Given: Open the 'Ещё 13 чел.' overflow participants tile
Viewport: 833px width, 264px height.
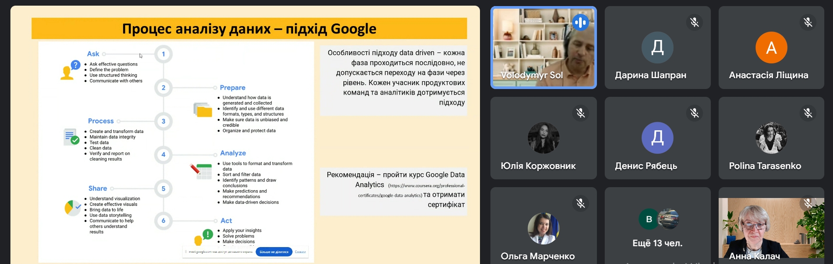Looking at the screenshot, I should 657,226.
